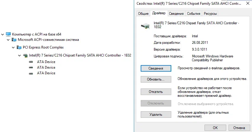Click the Microsoft ACPI system icon
Image resolution: width=252 pixels, height=132 pixels.
pos(14,40)
